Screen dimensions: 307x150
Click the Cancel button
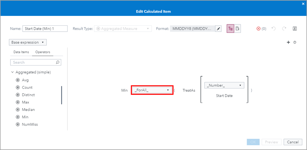(293, 142)
